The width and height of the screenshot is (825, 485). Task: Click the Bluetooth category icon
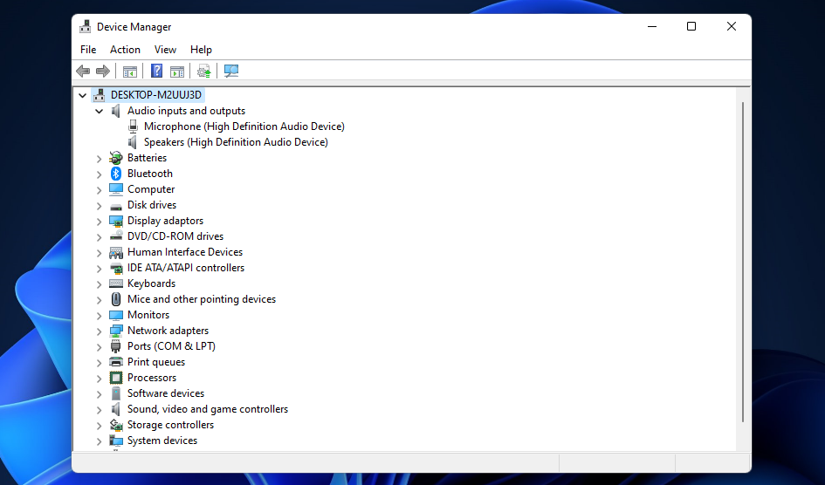[116, 174]
